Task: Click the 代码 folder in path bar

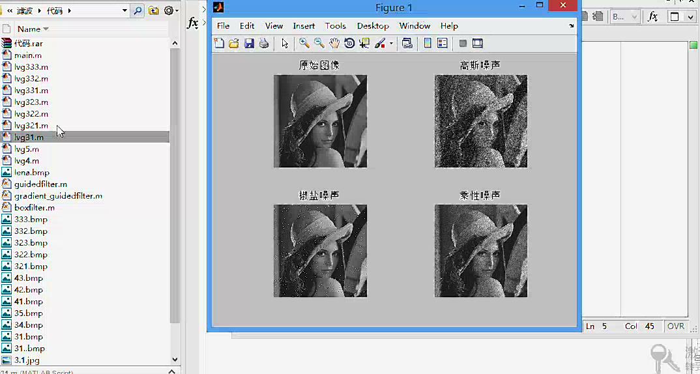Action: (55, 10)
